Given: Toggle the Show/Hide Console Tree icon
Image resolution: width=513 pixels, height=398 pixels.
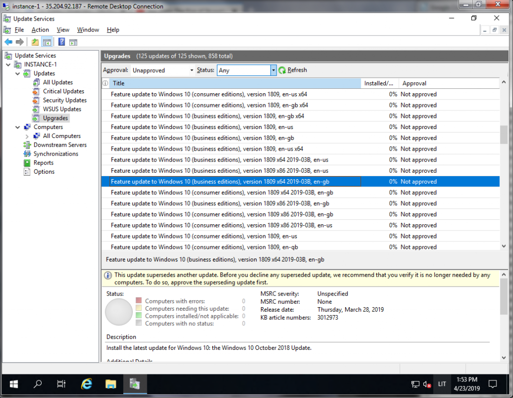Looking at the screenshot, I should 47,42.
